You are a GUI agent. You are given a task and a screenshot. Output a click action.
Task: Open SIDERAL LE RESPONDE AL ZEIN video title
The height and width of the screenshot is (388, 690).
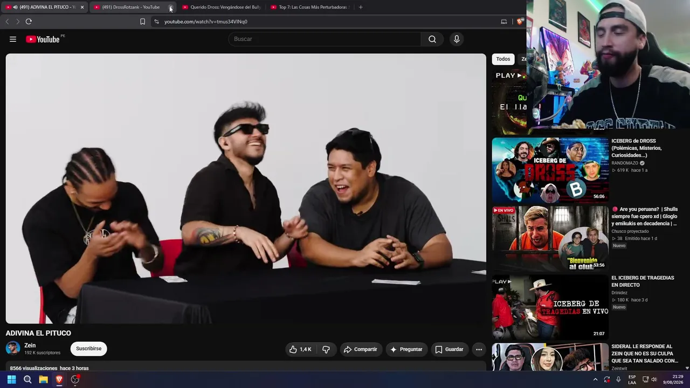645,354
